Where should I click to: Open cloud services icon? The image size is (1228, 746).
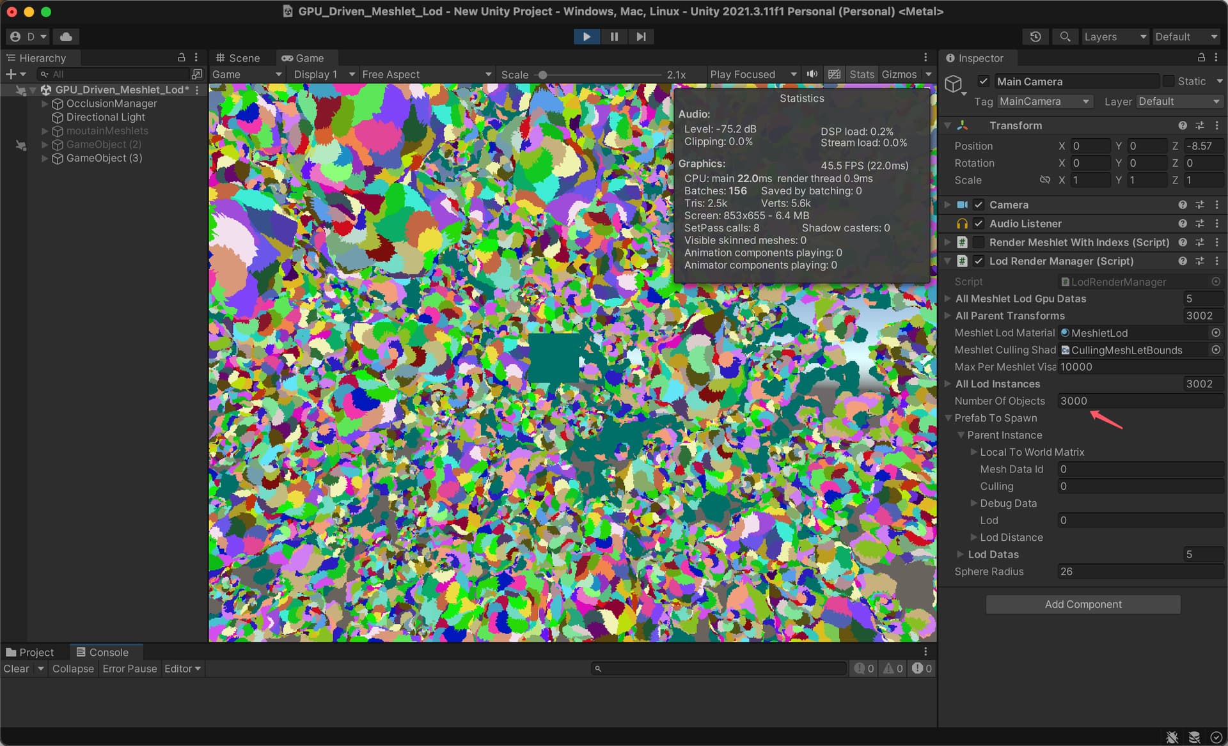pyautogui.click(x=66, y=36)
